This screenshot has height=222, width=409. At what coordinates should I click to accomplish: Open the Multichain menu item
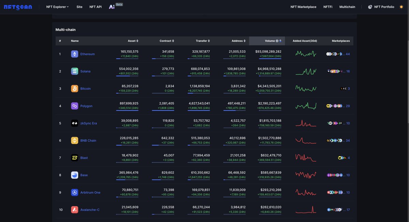(x=347, y=7)
